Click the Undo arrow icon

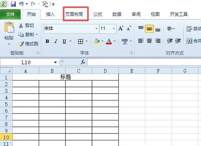click(21, 4)
